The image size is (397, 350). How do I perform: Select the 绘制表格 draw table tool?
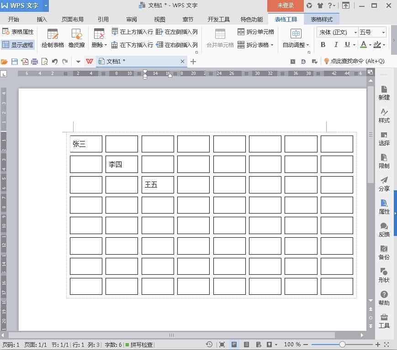coord(53,38)
